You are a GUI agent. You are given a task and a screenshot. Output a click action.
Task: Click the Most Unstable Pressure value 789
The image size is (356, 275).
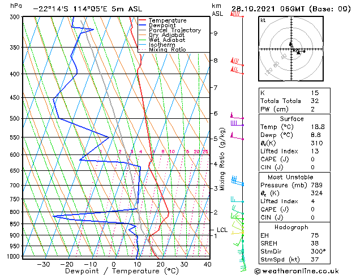(317, 185)
